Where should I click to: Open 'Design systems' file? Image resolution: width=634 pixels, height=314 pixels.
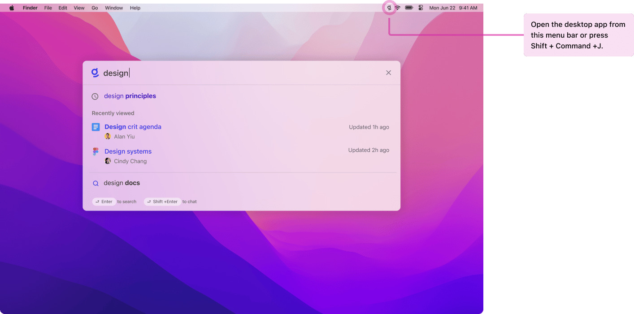point(128,151)
